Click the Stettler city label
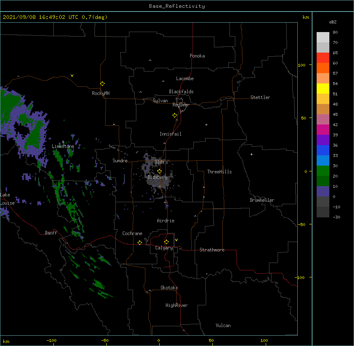The image size is (354, 346). click(x=260, y=97)
